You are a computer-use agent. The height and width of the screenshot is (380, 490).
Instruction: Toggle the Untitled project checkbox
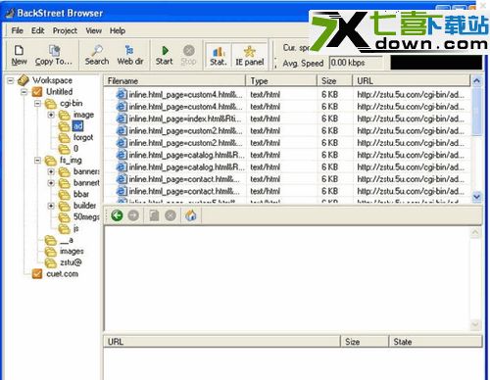pos(37,92)
